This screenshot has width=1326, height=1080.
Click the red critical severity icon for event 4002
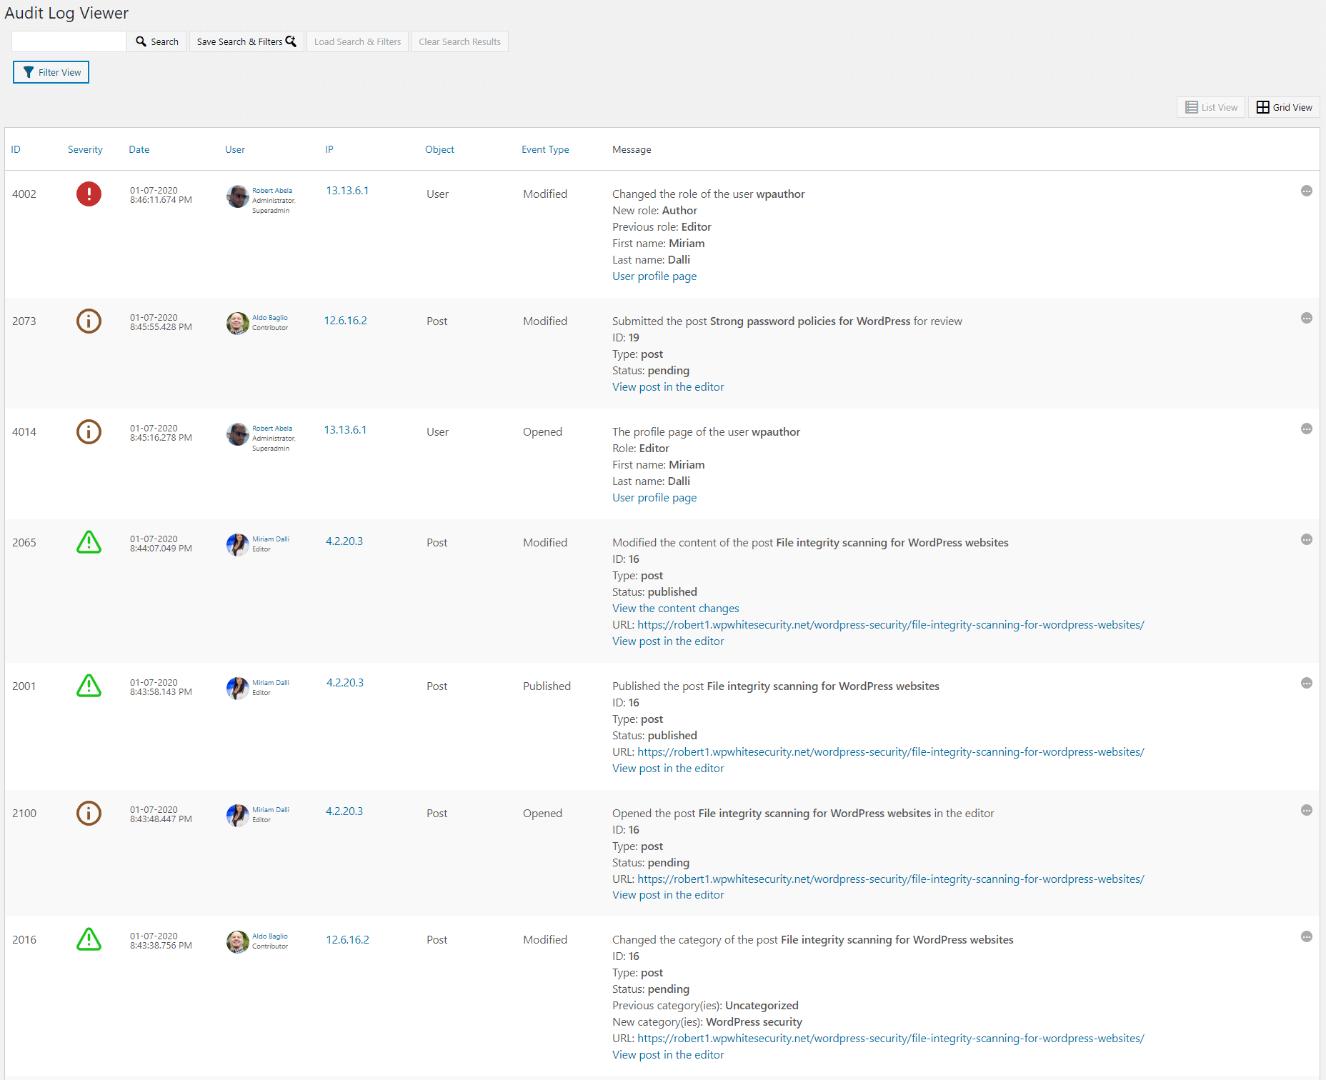[89, 194]
